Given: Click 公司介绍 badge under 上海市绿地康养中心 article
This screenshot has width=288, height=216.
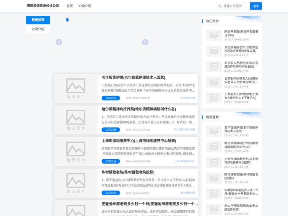Looking at the screenshot, I should point(111,161).
